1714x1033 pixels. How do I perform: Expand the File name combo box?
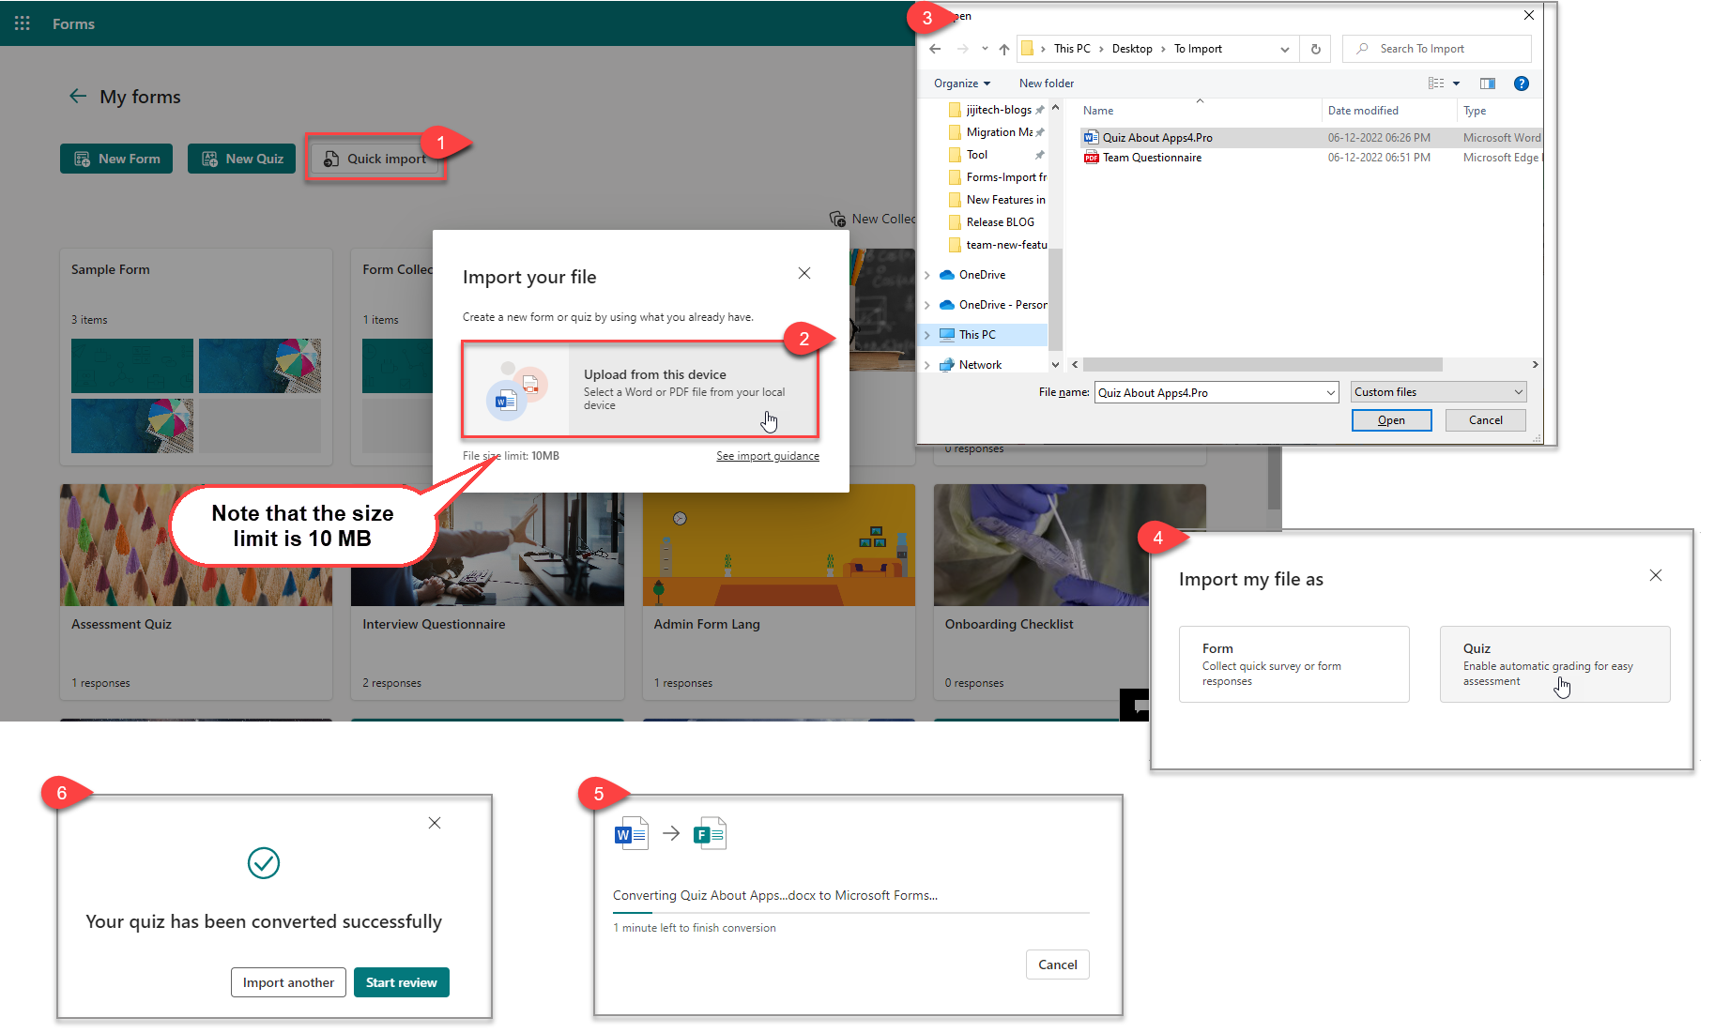pyautogui.click(x=1330, y=393)
